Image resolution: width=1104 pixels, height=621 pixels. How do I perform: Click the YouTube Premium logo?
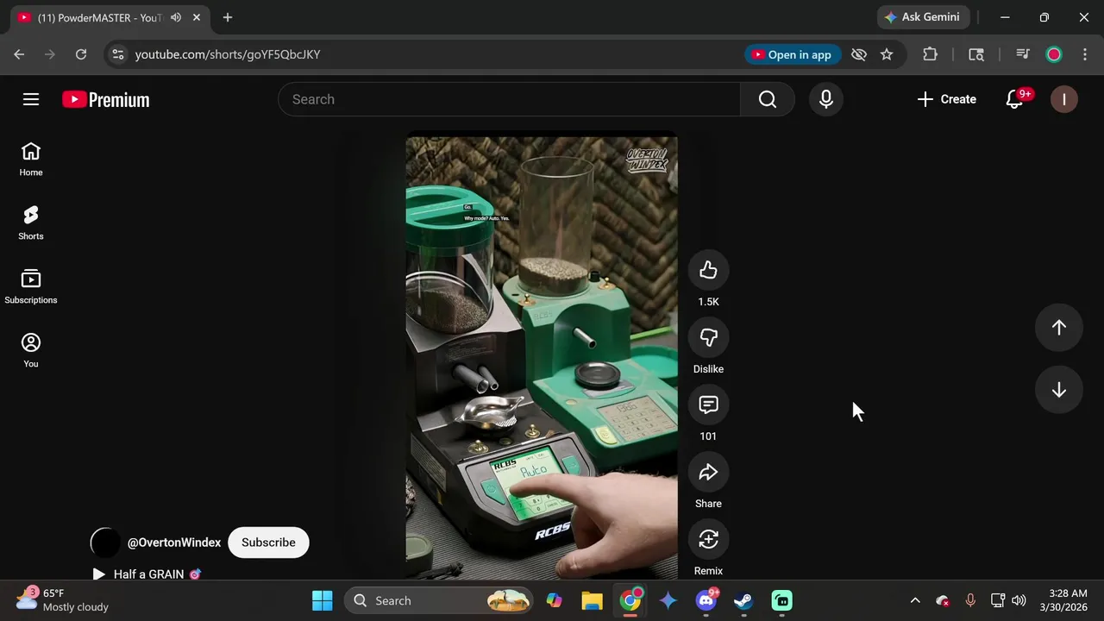pos(106,100)
